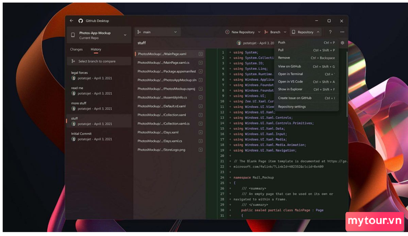Screen dimensions: 408x236
Task: Click potatojet avatar on more stuff commit
Action: 73,108
